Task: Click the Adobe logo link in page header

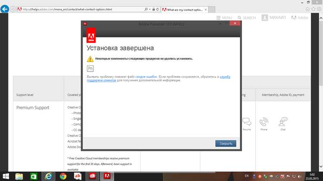Action: 299,18
